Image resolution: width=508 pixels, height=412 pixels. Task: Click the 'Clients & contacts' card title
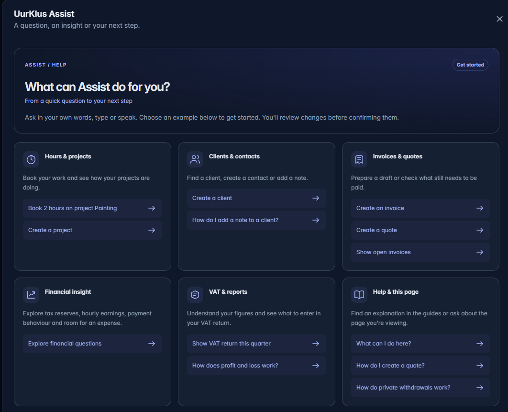click(x=234, y=156)
